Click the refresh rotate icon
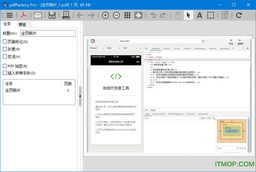Viewport: 256px width, 172px height. pos(239,15)
